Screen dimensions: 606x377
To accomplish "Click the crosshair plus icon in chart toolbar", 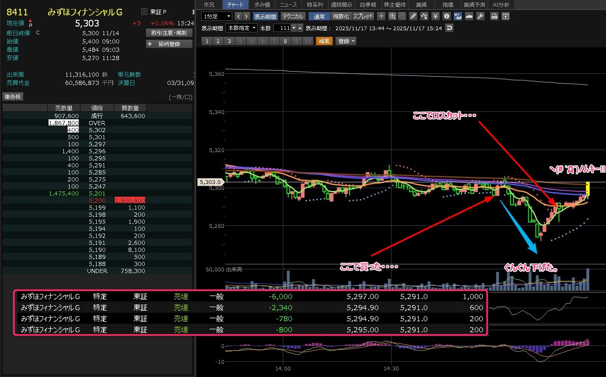I will click(x=381, y=16).
